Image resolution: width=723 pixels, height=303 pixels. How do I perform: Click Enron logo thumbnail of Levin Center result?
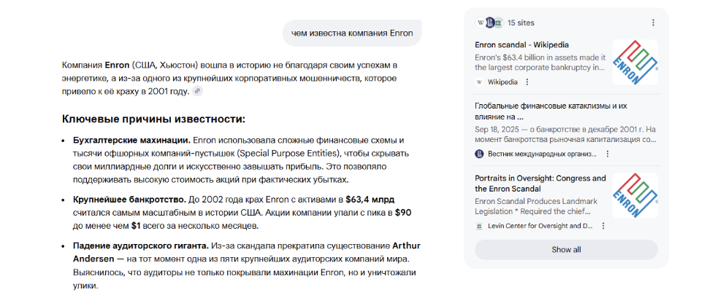[635, 195]
